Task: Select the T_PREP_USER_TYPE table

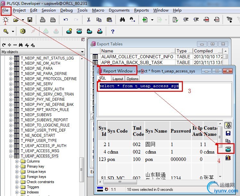Action: point(39,141)
